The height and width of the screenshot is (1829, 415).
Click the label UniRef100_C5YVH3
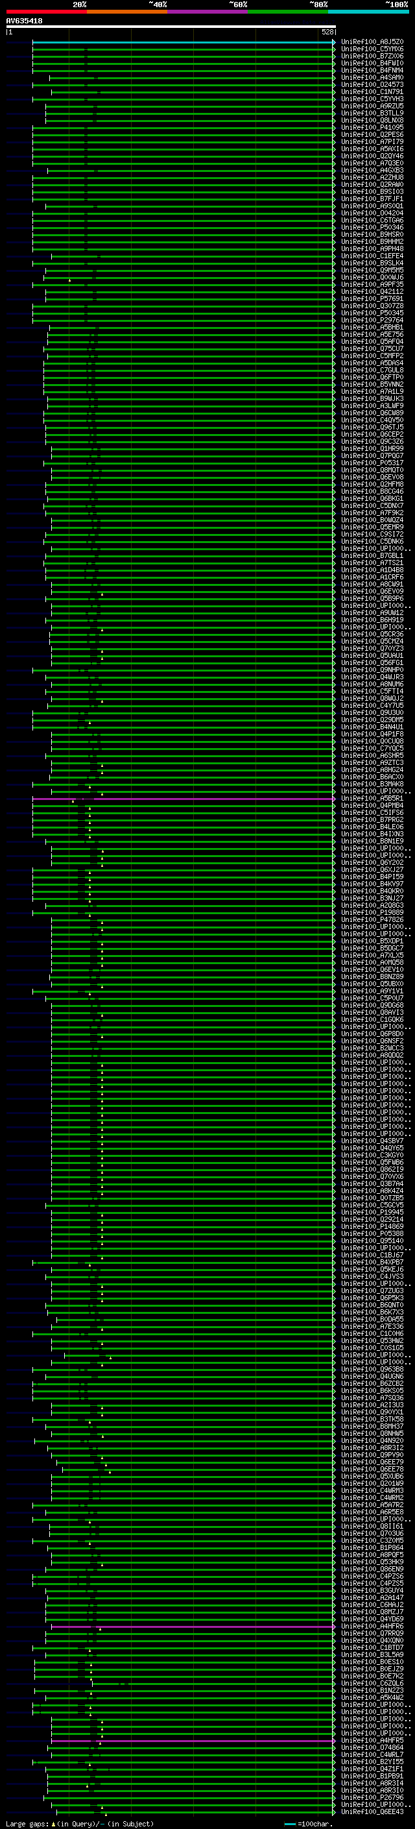pos(372,99)
